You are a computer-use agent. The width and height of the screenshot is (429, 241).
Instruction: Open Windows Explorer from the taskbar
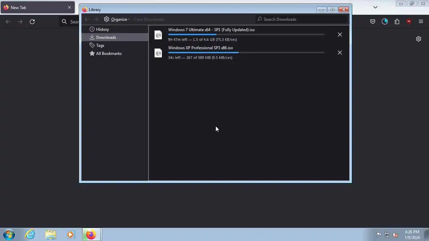(x=51, y=234)
